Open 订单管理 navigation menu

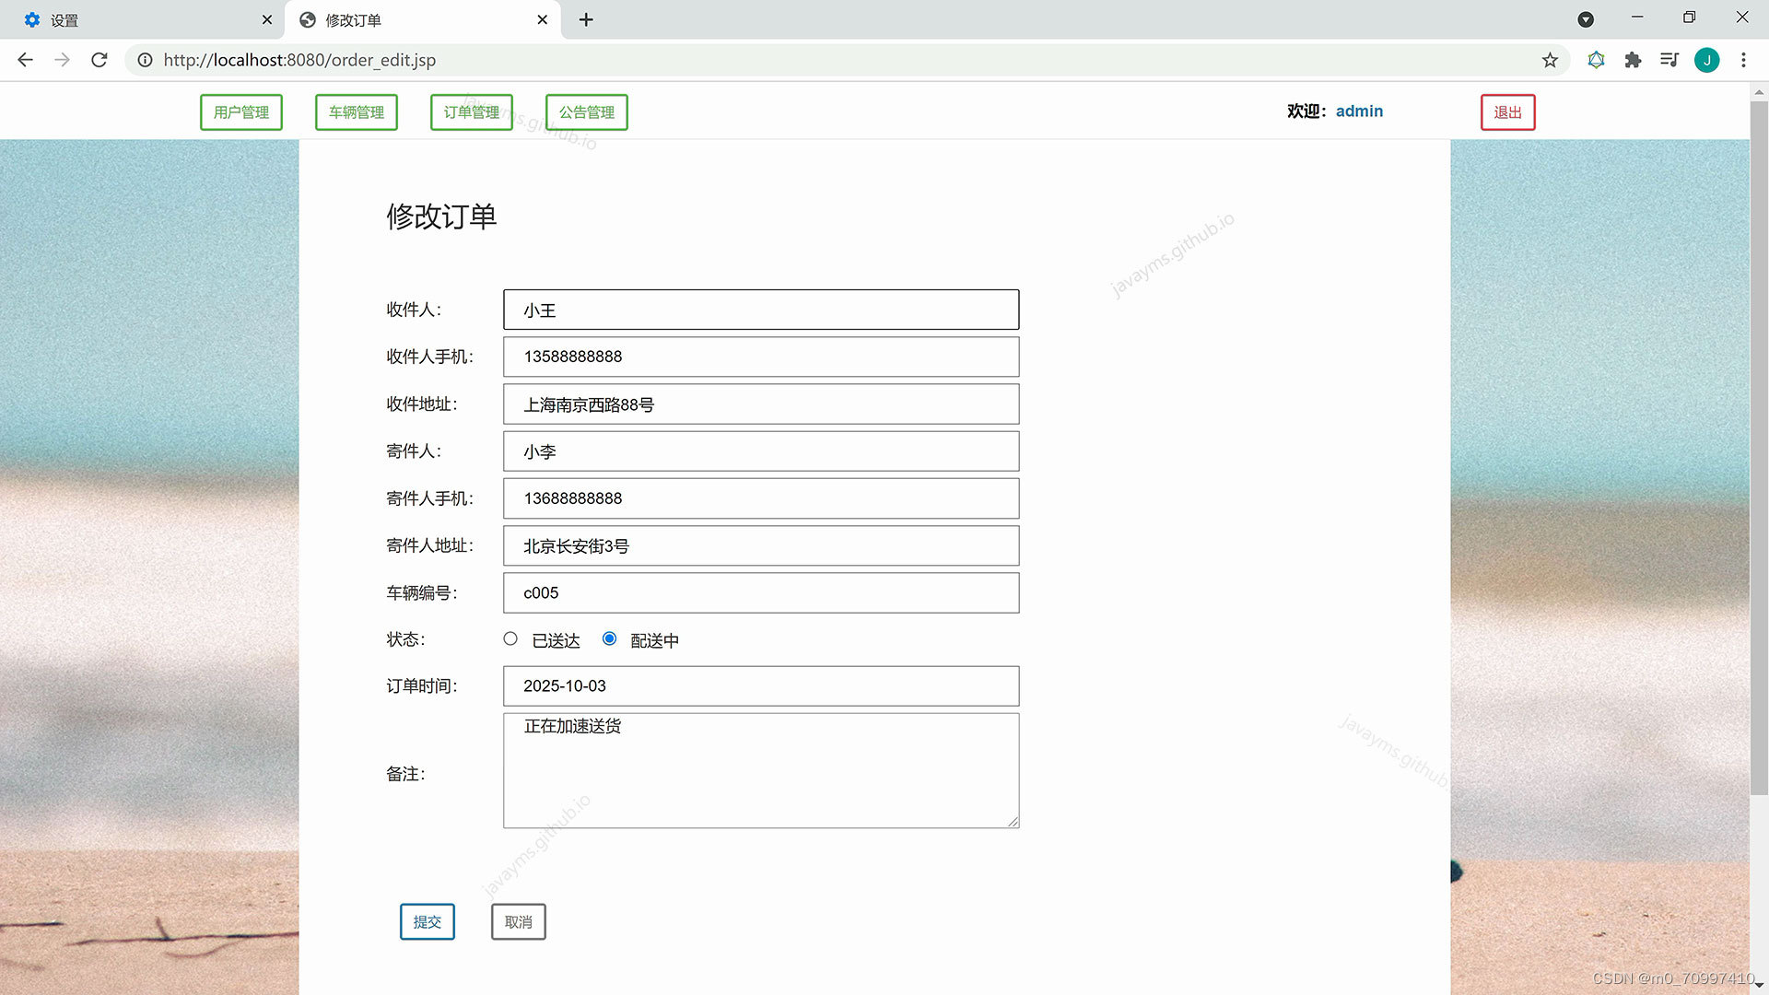coord(471,112)
